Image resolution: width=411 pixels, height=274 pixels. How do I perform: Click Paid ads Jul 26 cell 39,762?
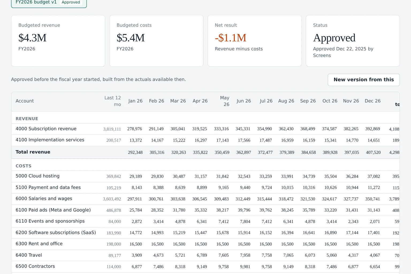click(266, 210)
